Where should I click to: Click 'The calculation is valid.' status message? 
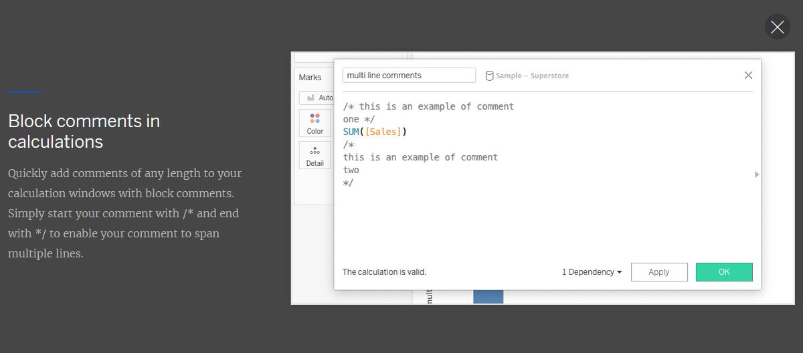click(x=384, y=272)
